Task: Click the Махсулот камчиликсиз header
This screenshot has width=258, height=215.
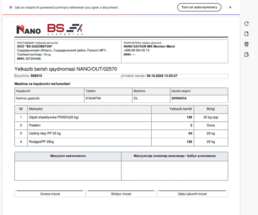Action: pos(68,156)
